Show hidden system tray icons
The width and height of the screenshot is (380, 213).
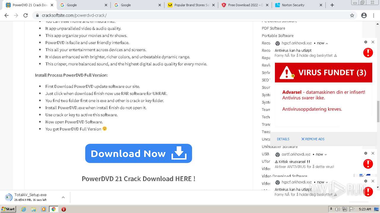(331, 209)
